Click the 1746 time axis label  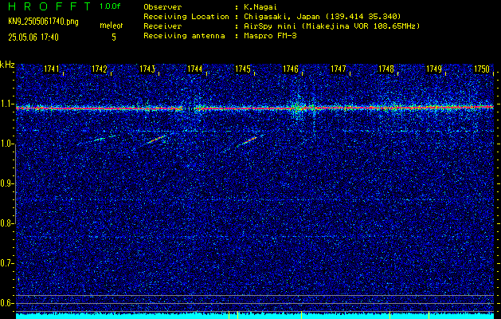tap(291, 69)
